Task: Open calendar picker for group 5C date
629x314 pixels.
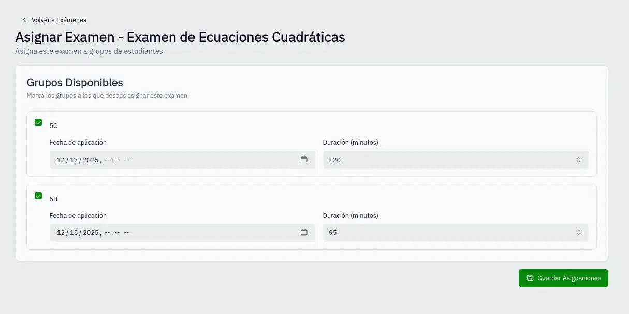Action: (x=304, y=160)
